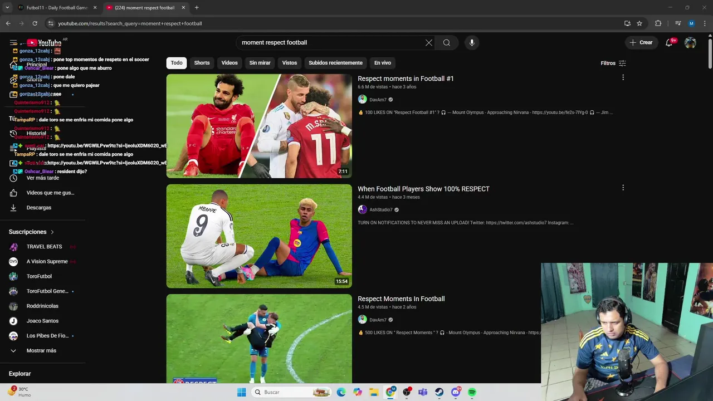The height and width of the screenshot is (401, 713).
Task: Open the DavAm7 channel under Respect Football #1
Action: (378, 100)
